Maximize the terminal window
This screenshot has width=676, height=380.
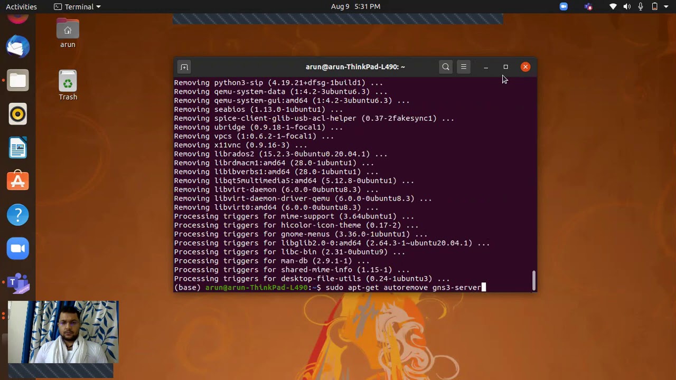tap(505, 67)
